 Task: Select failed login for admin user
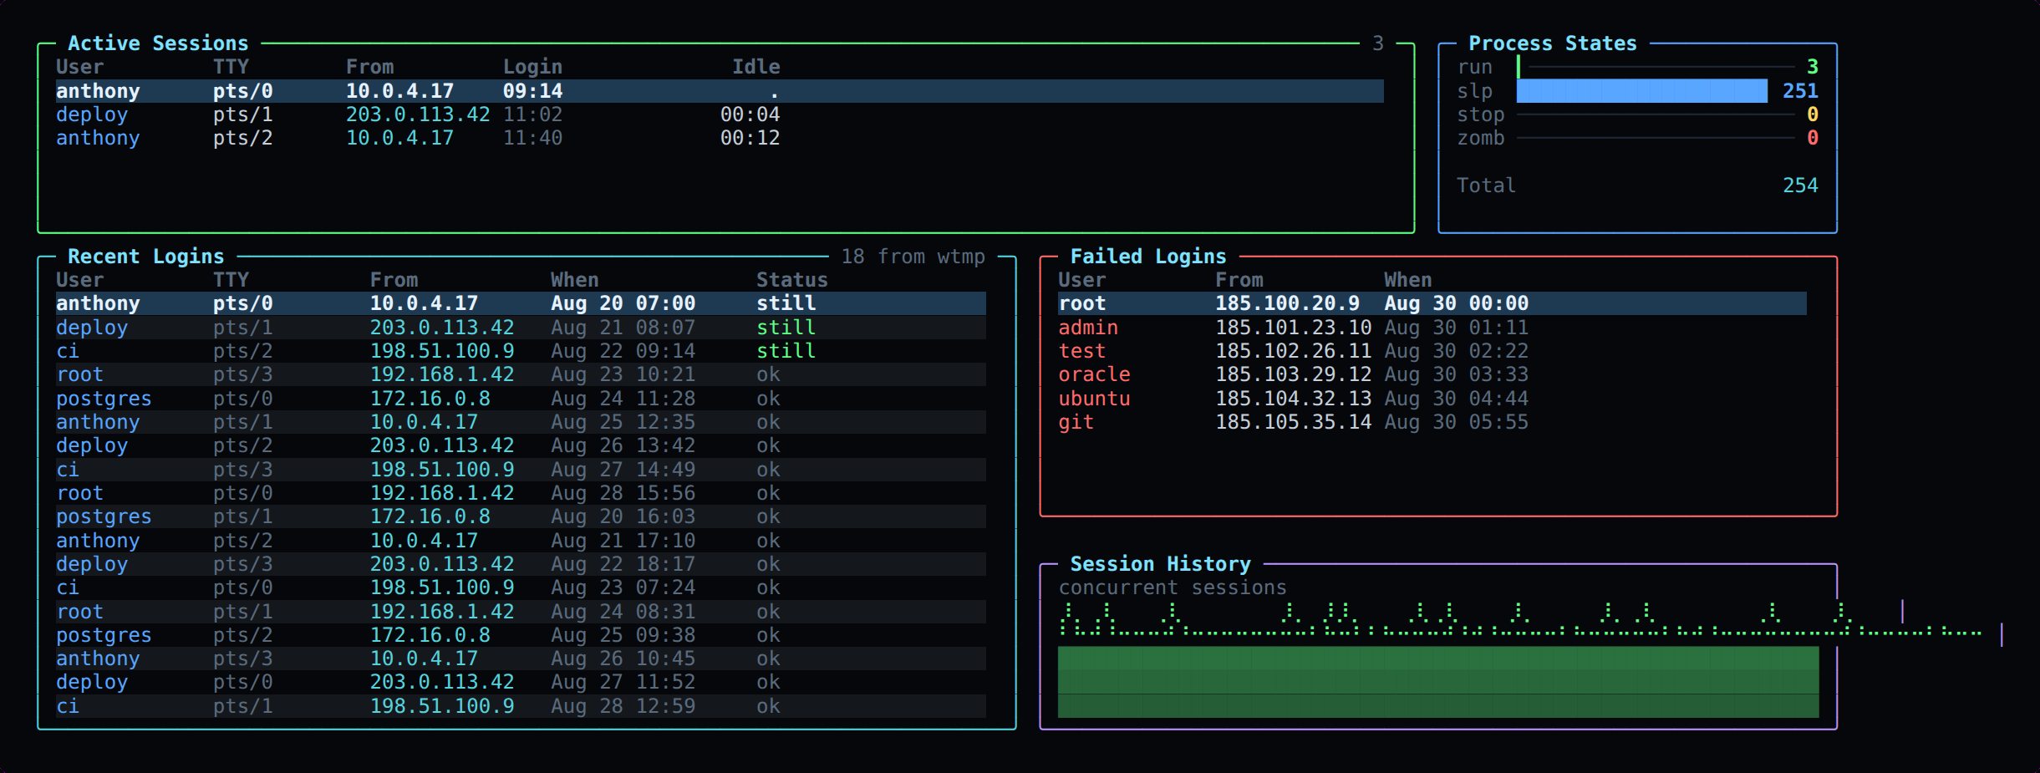1432,328
